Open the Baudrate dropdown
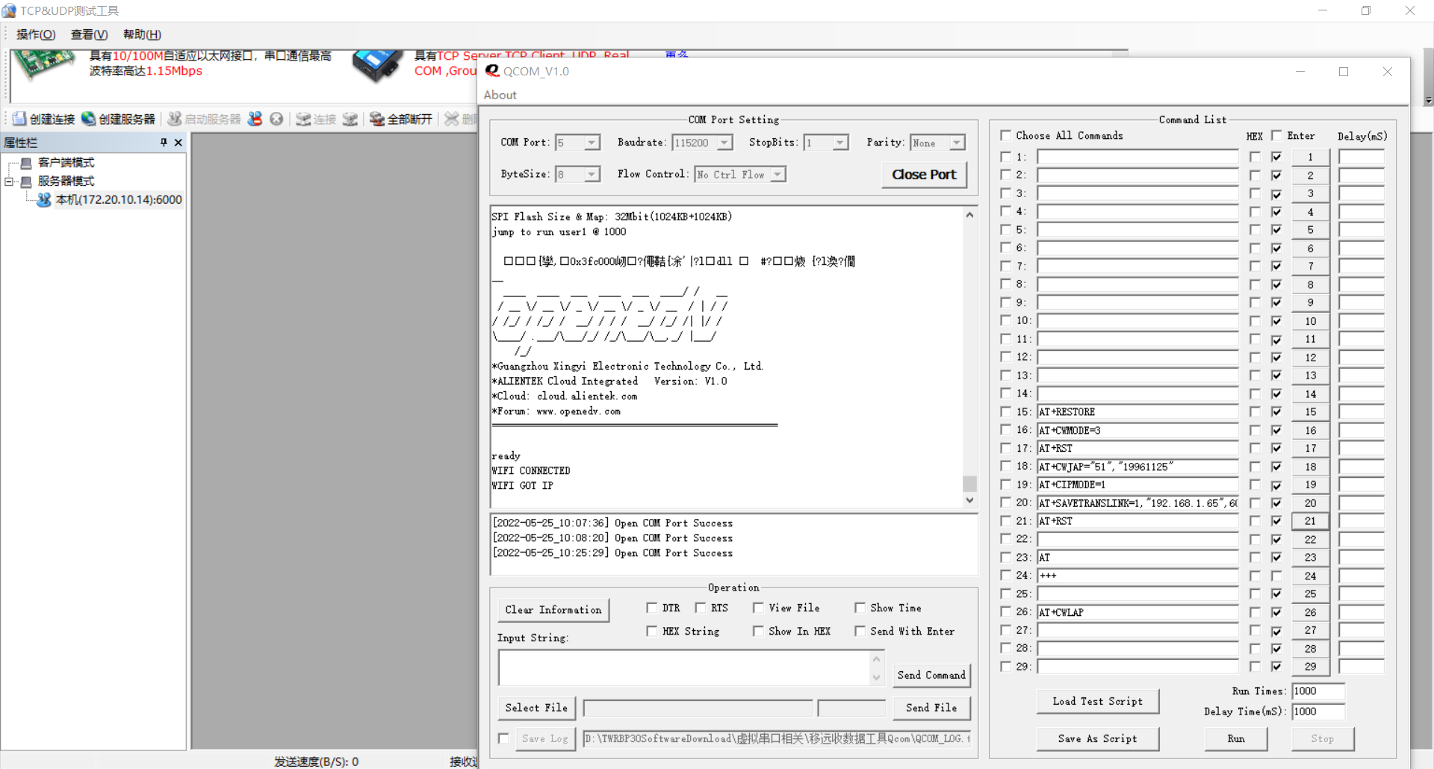Viewport: 1434px width, 769px height. (x=724, y=143)
